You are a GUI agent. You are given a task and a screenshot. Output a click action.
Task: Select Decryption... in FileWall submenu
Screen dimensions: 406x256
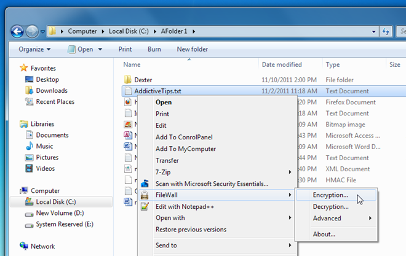pos(331,207)
